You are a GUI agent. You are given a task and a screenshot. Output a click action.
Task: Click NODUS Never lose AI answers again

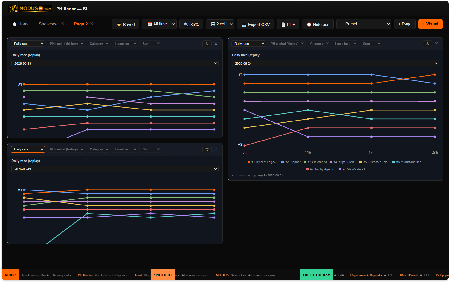point(246,275)
